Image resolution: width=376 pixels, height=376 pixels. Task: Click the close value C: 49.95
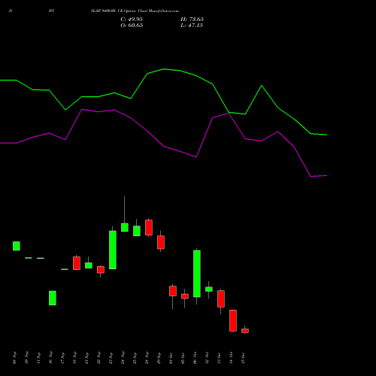132,20
